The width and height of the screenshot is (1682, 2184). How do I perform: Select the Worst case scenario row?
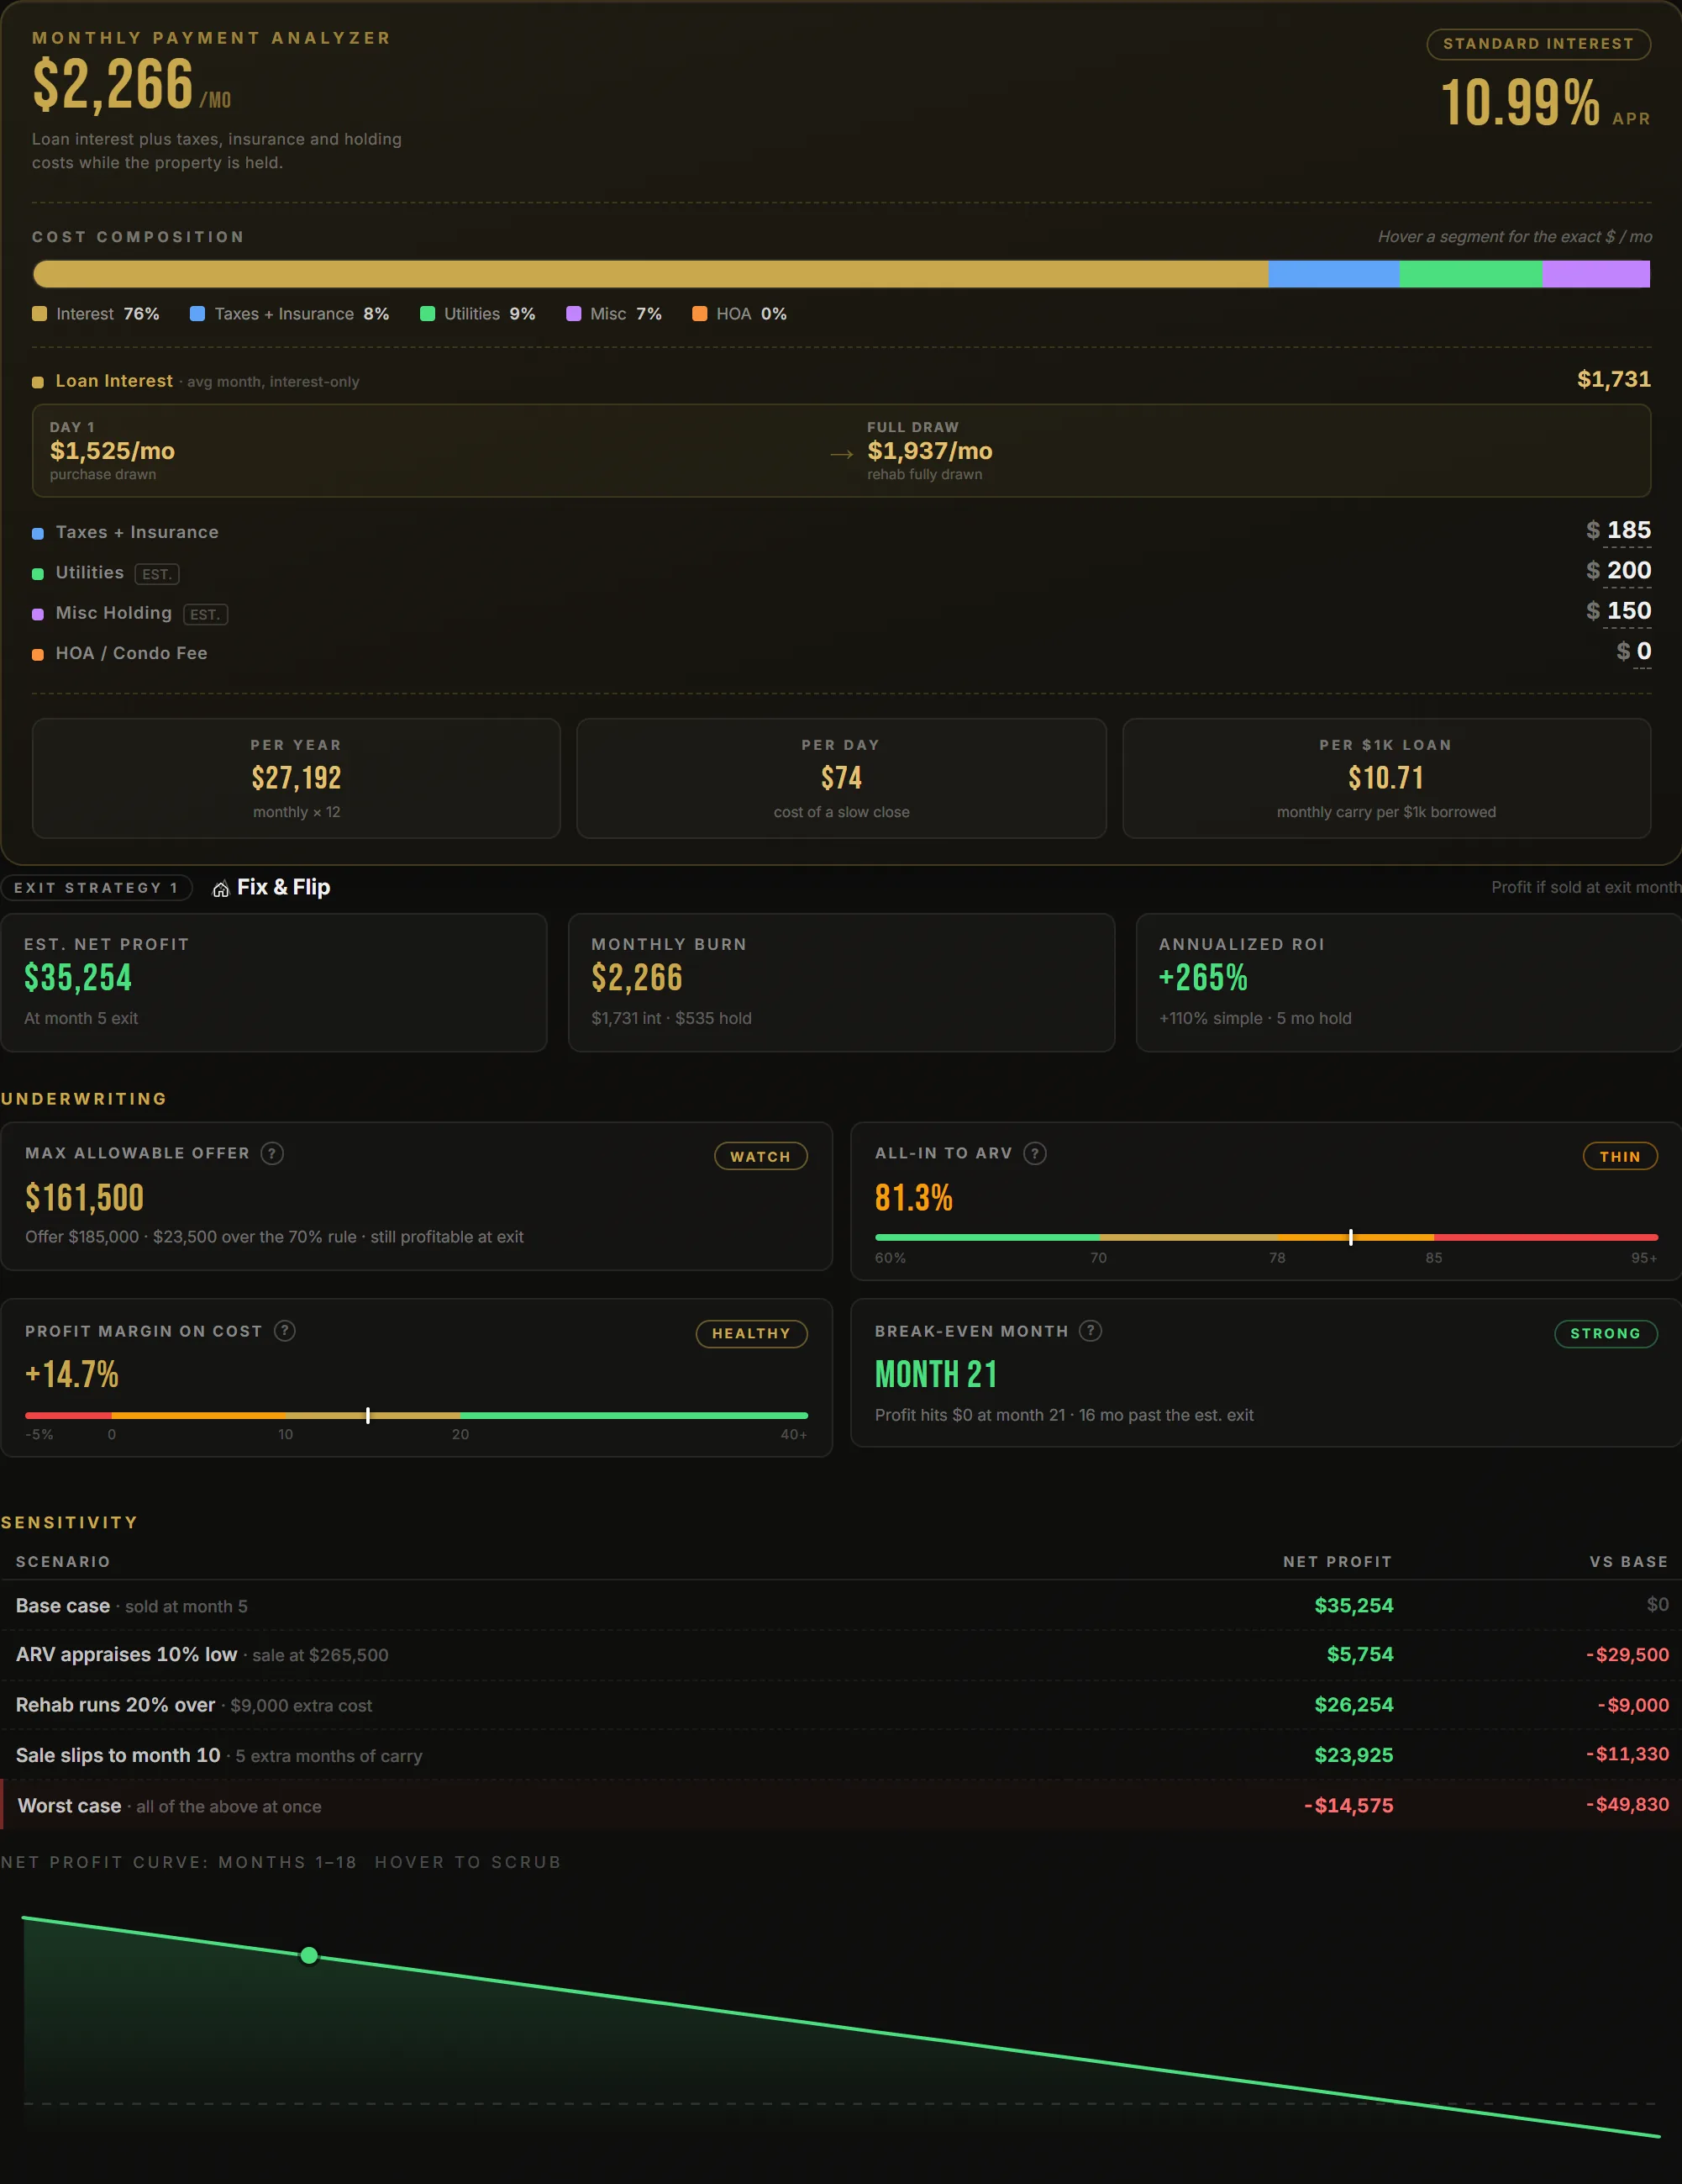pos(840,1806)
